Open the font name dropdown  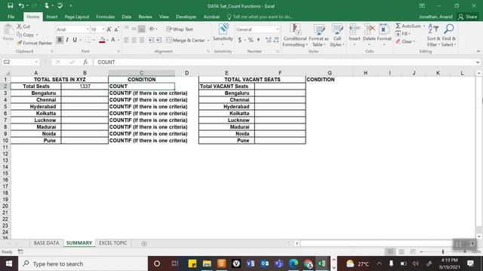(x=88, y=29)
